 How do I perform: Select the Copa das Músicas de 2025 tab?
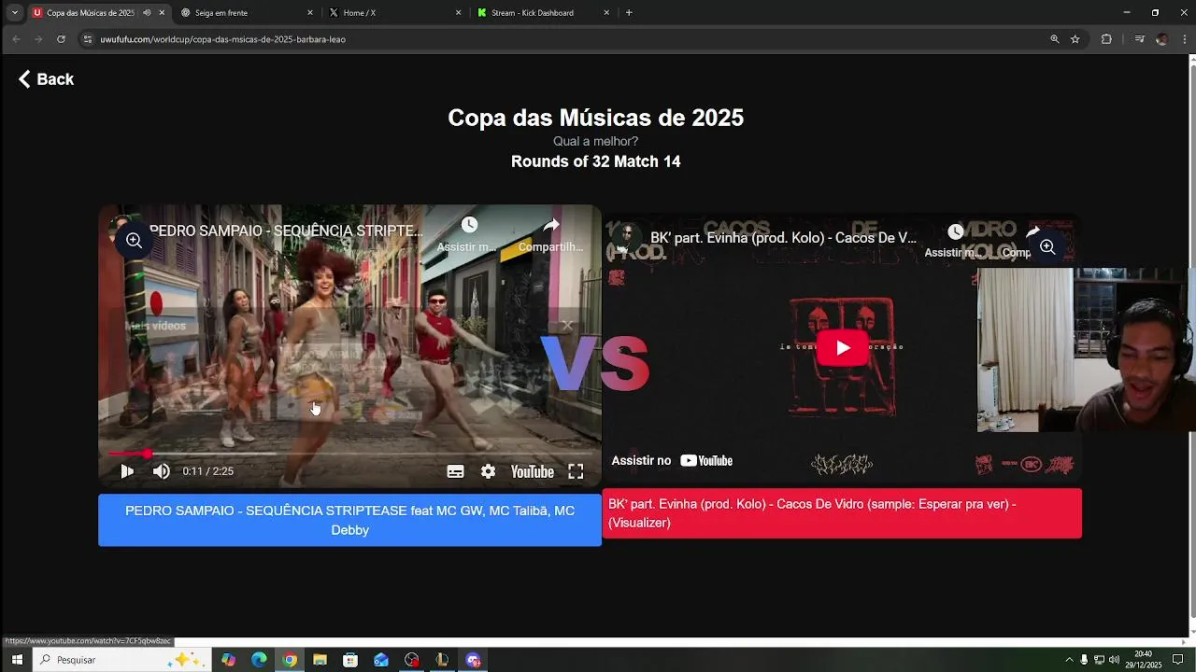(90, 13)
